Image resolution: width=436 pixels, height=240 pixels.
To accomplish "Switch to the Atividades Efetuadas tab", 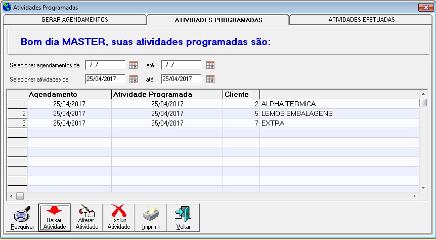I will [x=361, y=20].
